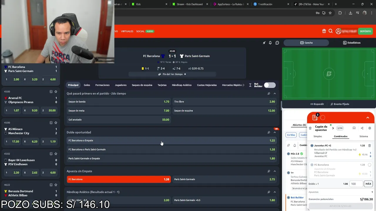The image size is (376, 211).
Task: Open the user account profile icon
Action: pyautogui.click(x=338, y=31)
